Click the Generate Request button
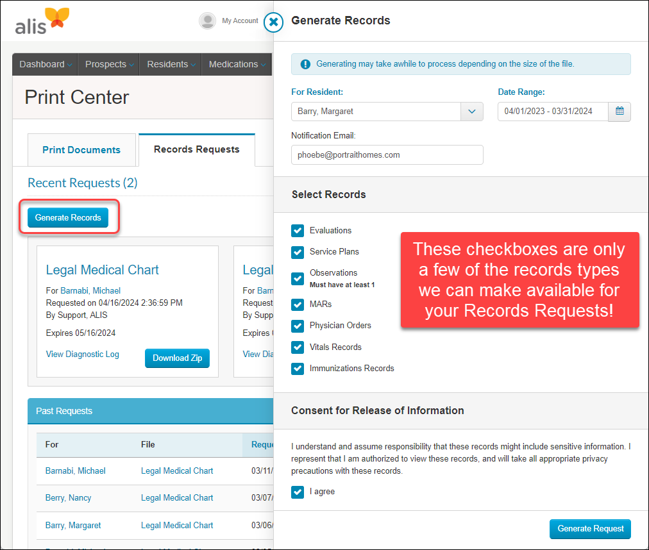The image size is (649, 550). pyautogui.click(x=590, y=528)
